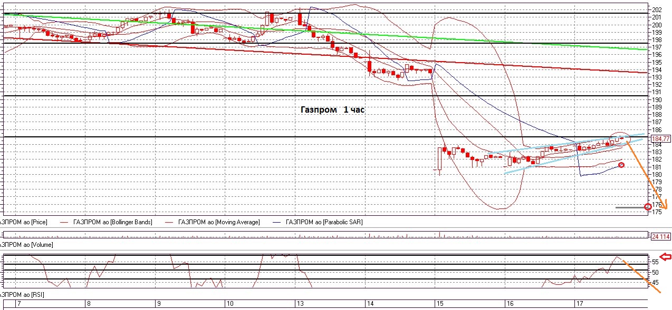Click the 186 price level on the axis

[657, 129]
